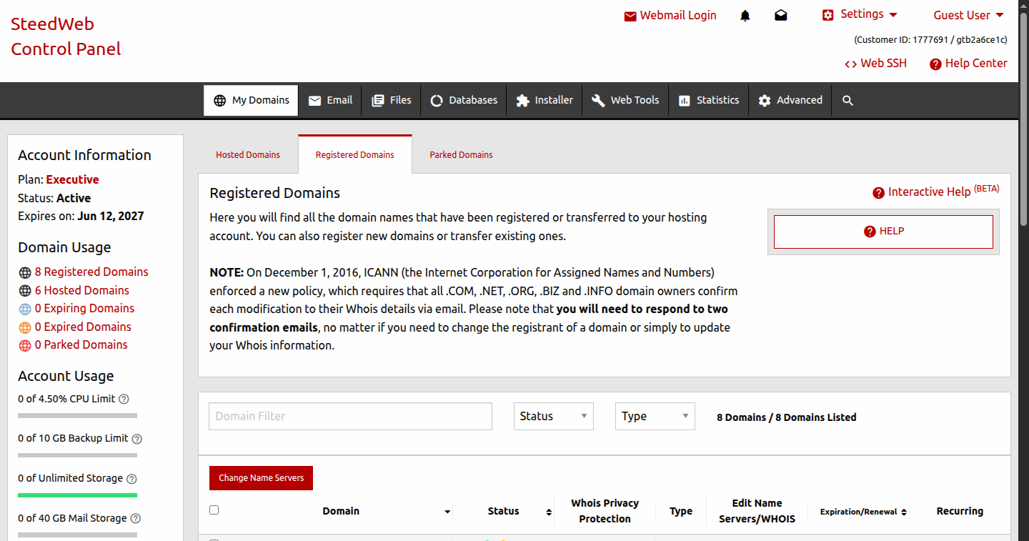Open the search magnifier in navigation bar
This screenshot has height=541, width=1029.
point(847,101)
